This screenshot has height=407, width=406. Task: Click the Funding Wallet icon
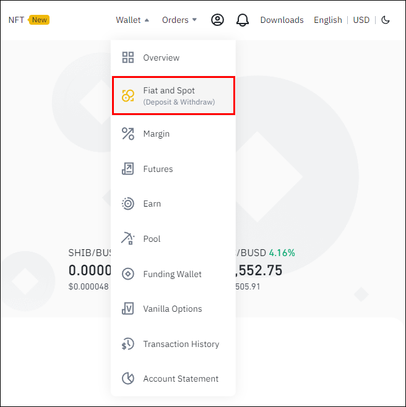(x=128, y=274)
